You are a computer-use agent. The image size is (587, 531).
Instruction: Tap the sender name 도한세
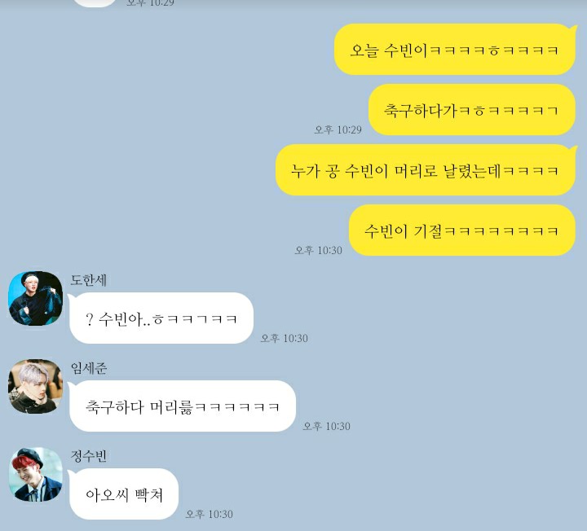click(x=89, y=280)
